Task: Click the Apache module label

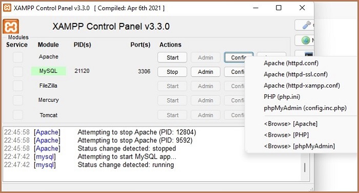Action: (49, 56)
